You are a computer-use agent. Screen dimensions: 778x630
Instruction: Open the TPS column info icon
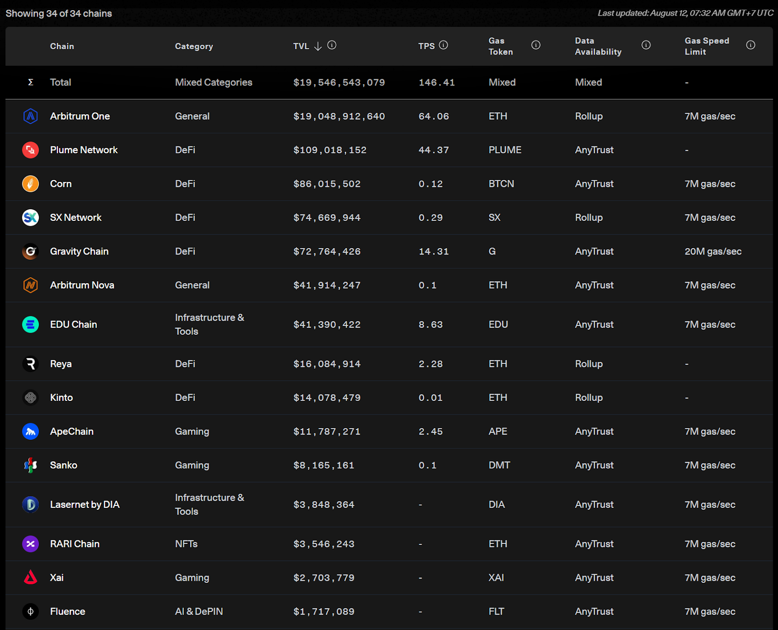[443, 45]
